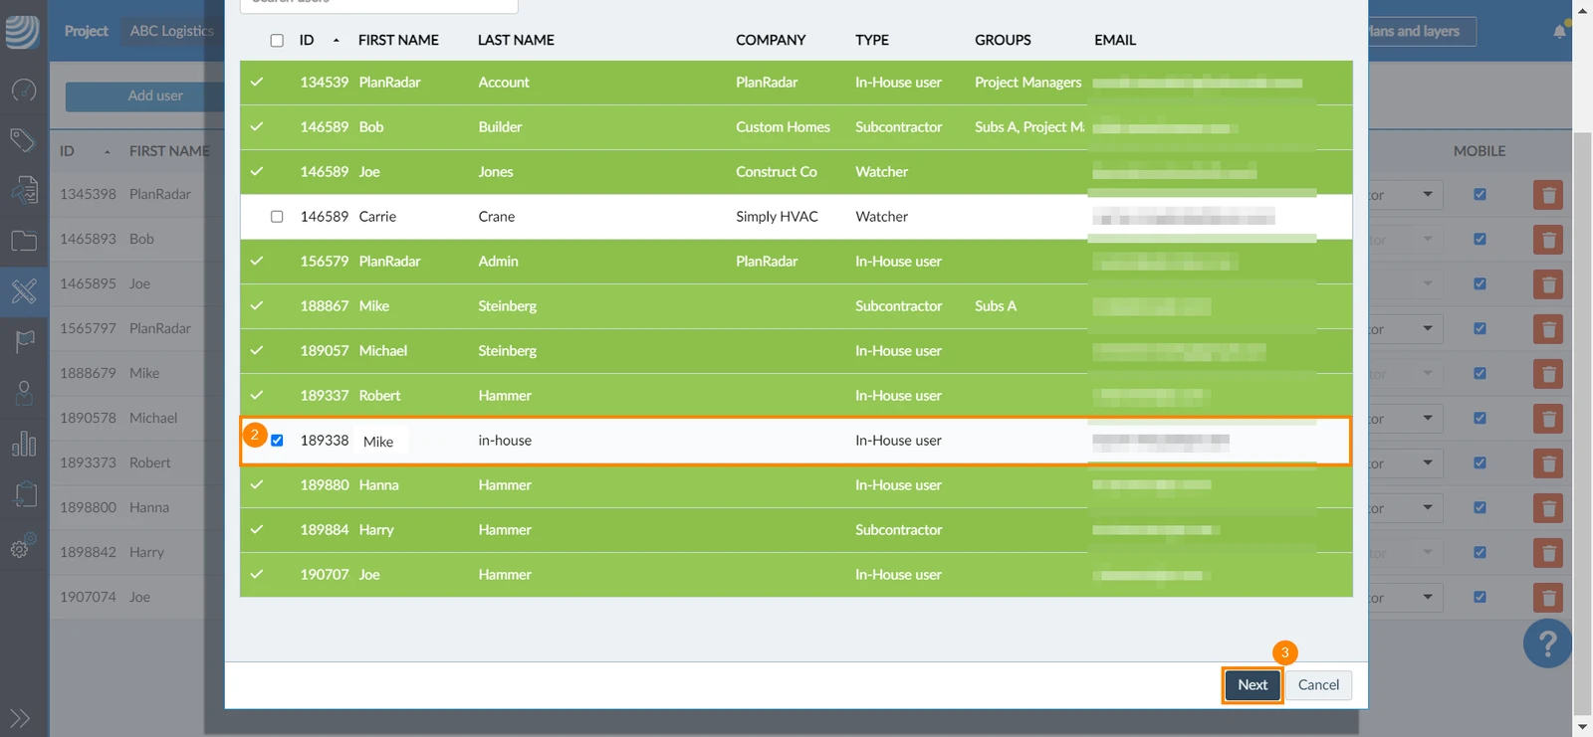Select the ABC Logistics project tab
Image resolution: width=1593 pixels, height=737 pixels.
point(171,31)
